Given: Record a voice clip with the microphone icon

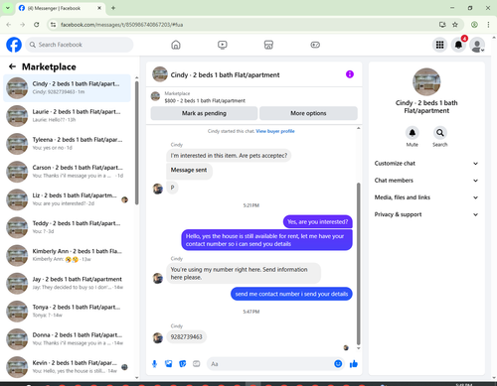Looking at the screenshot, I should pyautogui.click(x=154, y=364).
